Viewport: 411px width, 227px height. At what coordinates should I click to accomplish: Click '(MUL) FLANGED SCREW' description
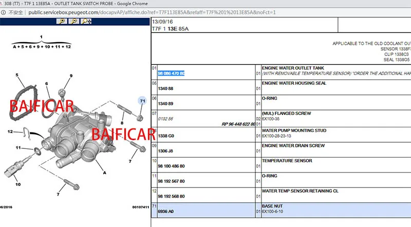(286, 113)
